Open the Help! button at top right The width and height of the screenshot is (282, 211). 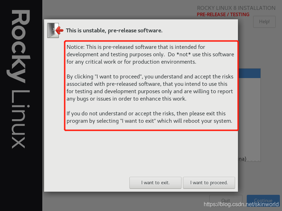264,22
